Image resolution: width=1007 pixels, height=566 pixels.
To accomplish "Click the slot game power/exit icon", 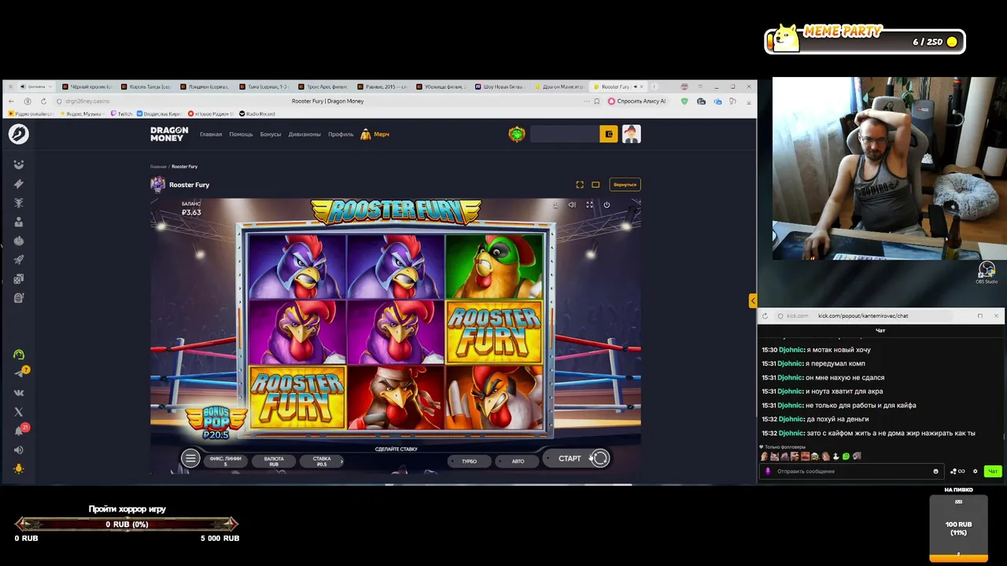I will point(607,205).
